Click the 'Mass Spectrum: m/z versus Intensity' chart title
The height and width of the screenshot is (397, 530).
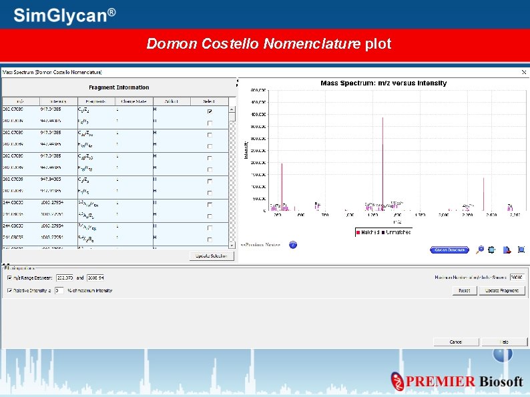384,83
